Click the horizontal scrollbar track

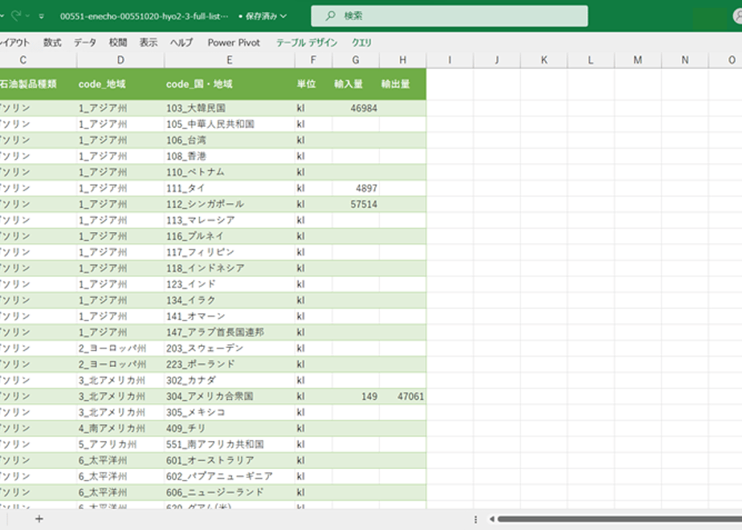[619, 519]
